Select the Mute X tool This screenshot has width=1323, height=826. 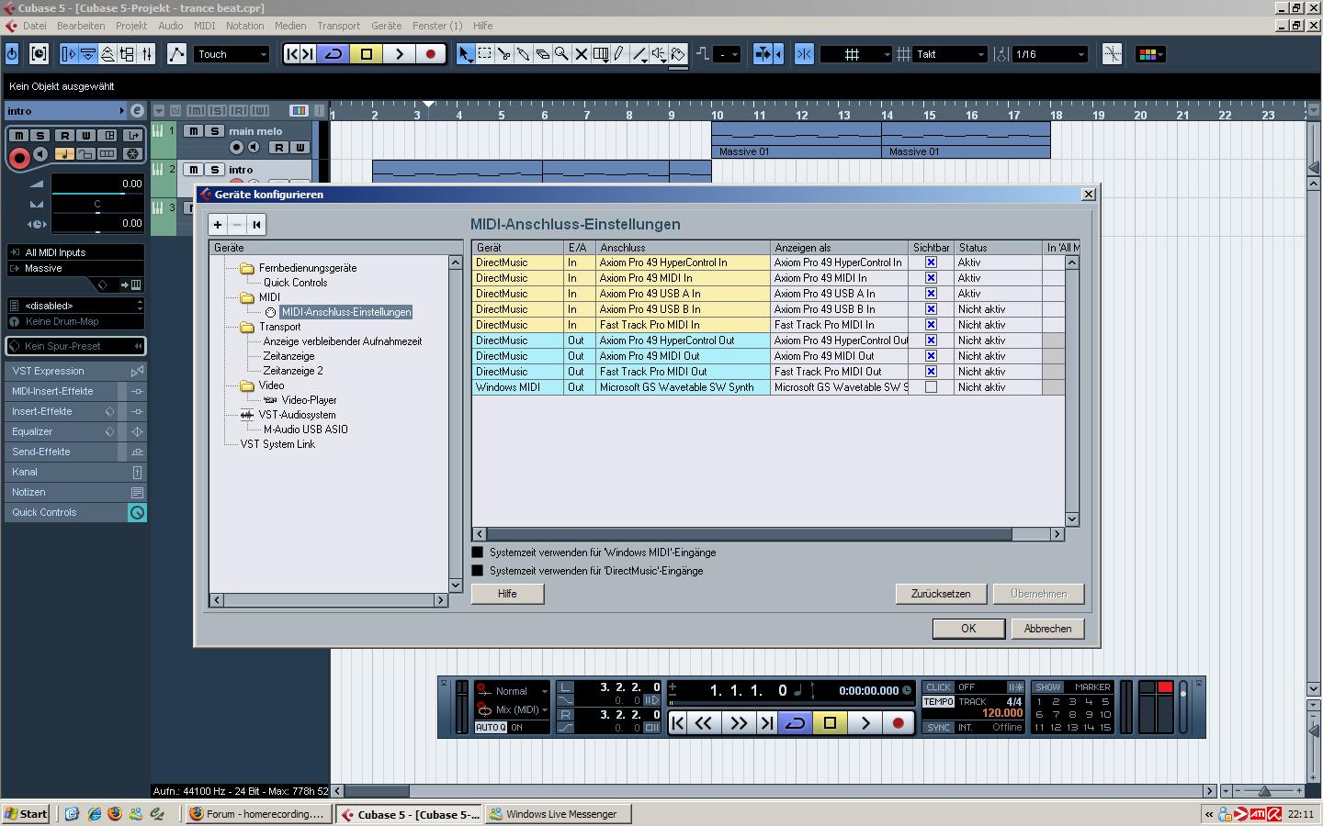tap(581, 54)
